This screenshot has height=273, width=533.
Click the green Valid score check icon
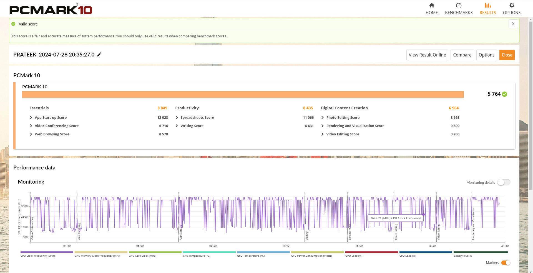tap(13, 24)
